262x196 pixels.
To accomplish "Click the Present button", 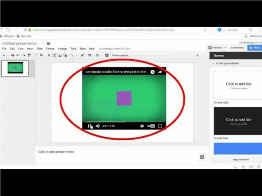I will pos(215,47).
